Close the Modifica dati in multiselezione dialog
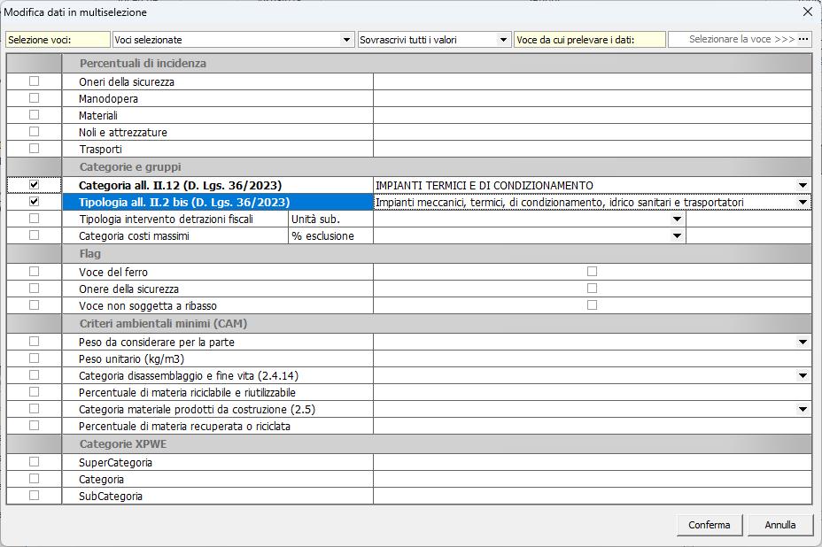 click(x=807, y=12)
